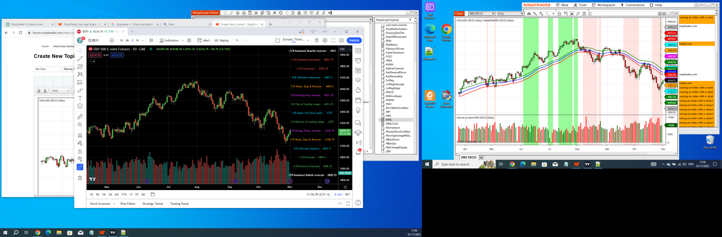Open the Europe_Timez layout dropdown
Image resolution: width=722 pixels, height=237 pixels.
[x=308, y=40]
